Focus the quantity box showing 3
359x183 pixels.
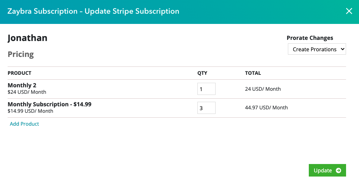206,108
